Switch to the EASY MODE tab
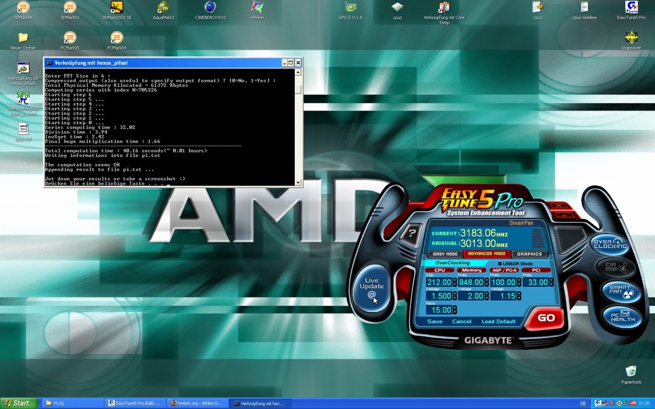The height and width of the screenshot is (409, 655). tap(445, 254)
